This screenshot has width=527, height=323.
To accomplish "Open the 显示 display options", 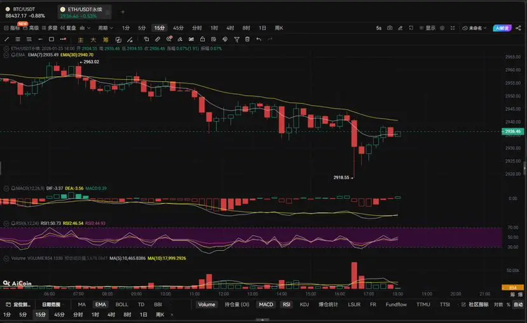I will pos(428,28).
